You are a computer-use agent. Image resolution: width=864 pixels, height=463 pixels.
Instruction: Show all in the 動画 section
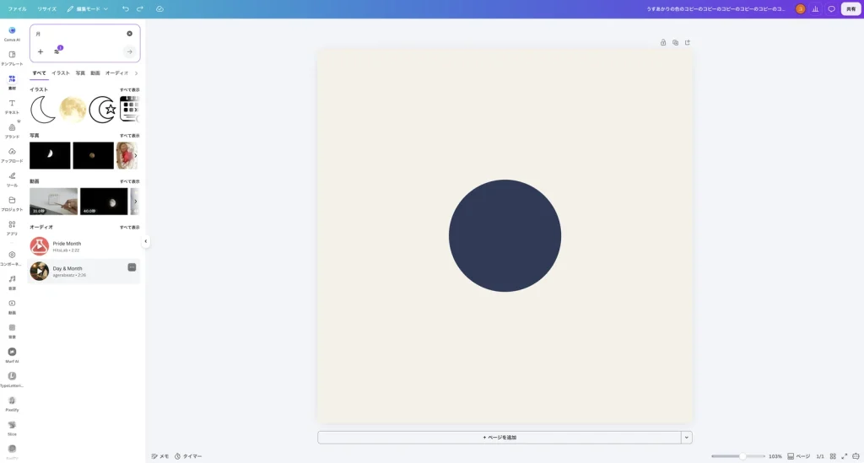pyautogui.click(x=129, y=181)
